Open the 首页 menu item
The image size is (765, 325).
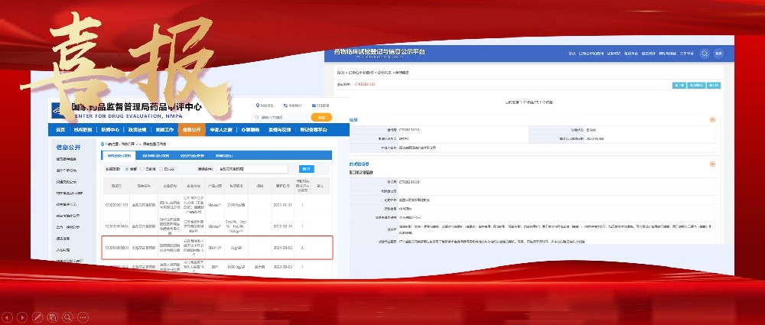pos(60,130)
